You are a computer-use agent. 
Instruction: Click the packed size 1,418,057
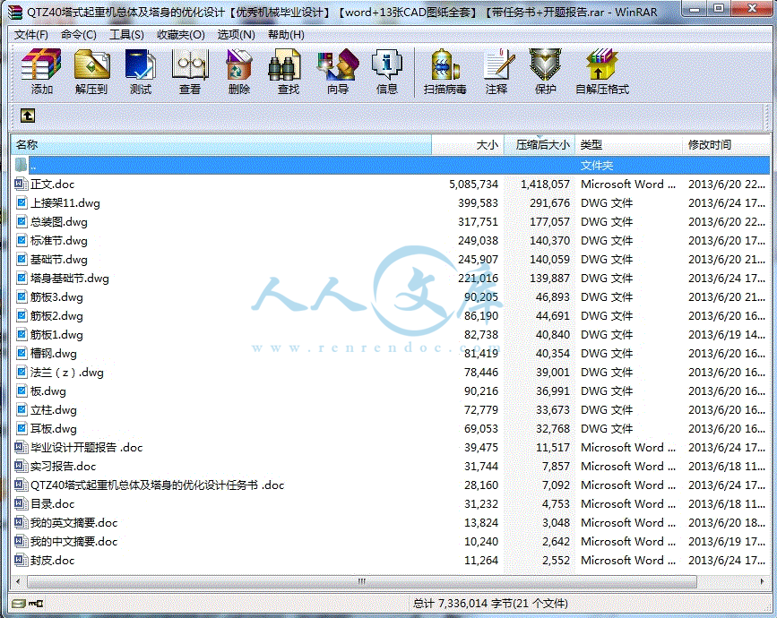[545, 185]
